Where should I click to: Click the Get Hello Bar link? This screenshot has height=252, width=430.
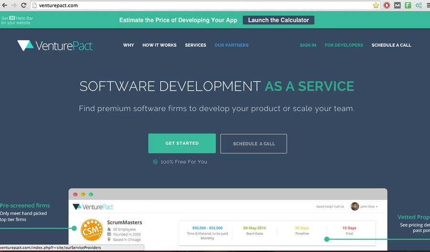click(x=17, y=21)
